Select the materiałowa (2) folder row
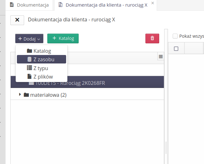 click(x=48, y=95)
